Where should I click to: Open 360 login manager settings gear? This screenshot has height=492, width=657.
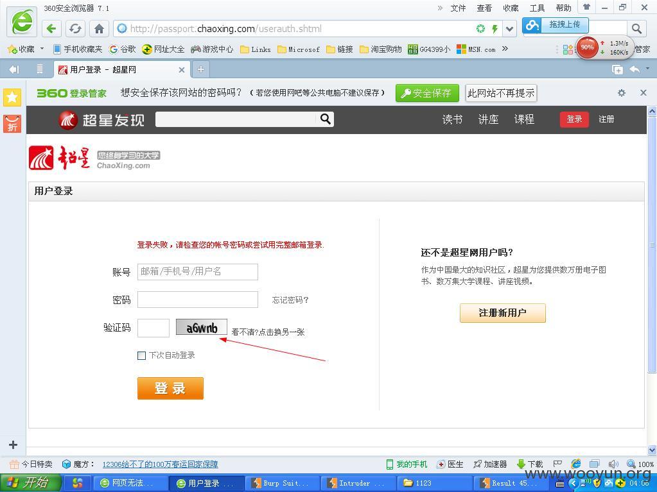622,93
